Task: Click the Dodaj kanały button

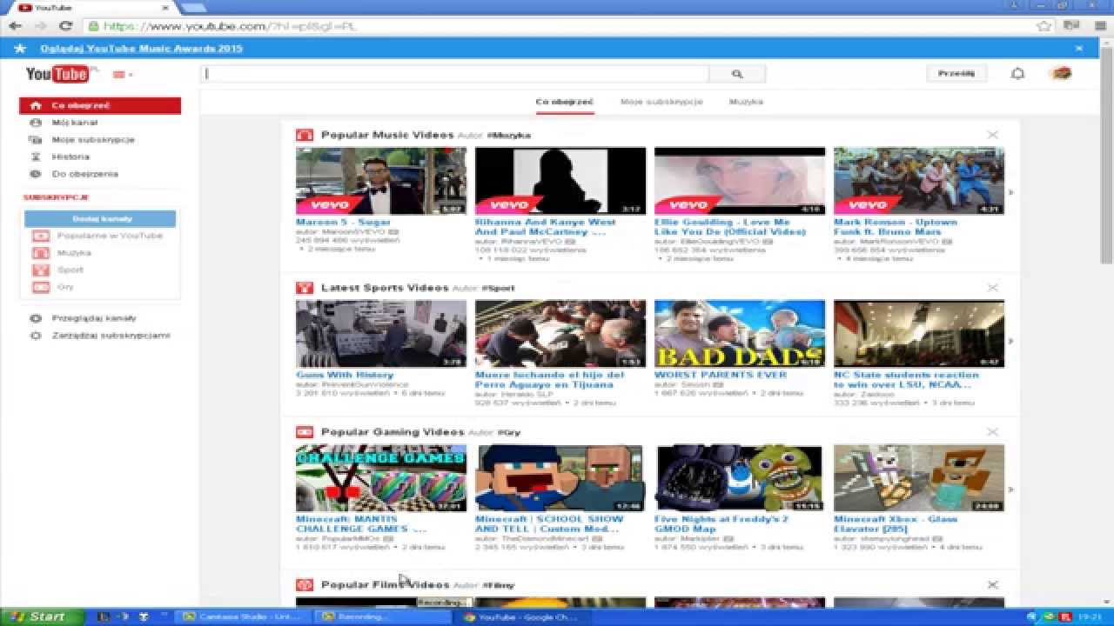Action: pyautogui.click(x=100, y=219)
